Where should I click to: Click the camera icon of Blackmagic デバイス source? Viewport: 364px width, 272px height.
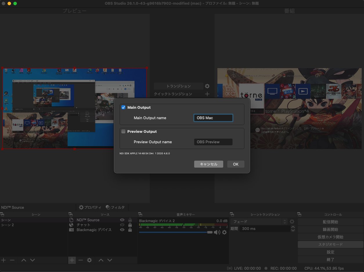click(71, 230)
